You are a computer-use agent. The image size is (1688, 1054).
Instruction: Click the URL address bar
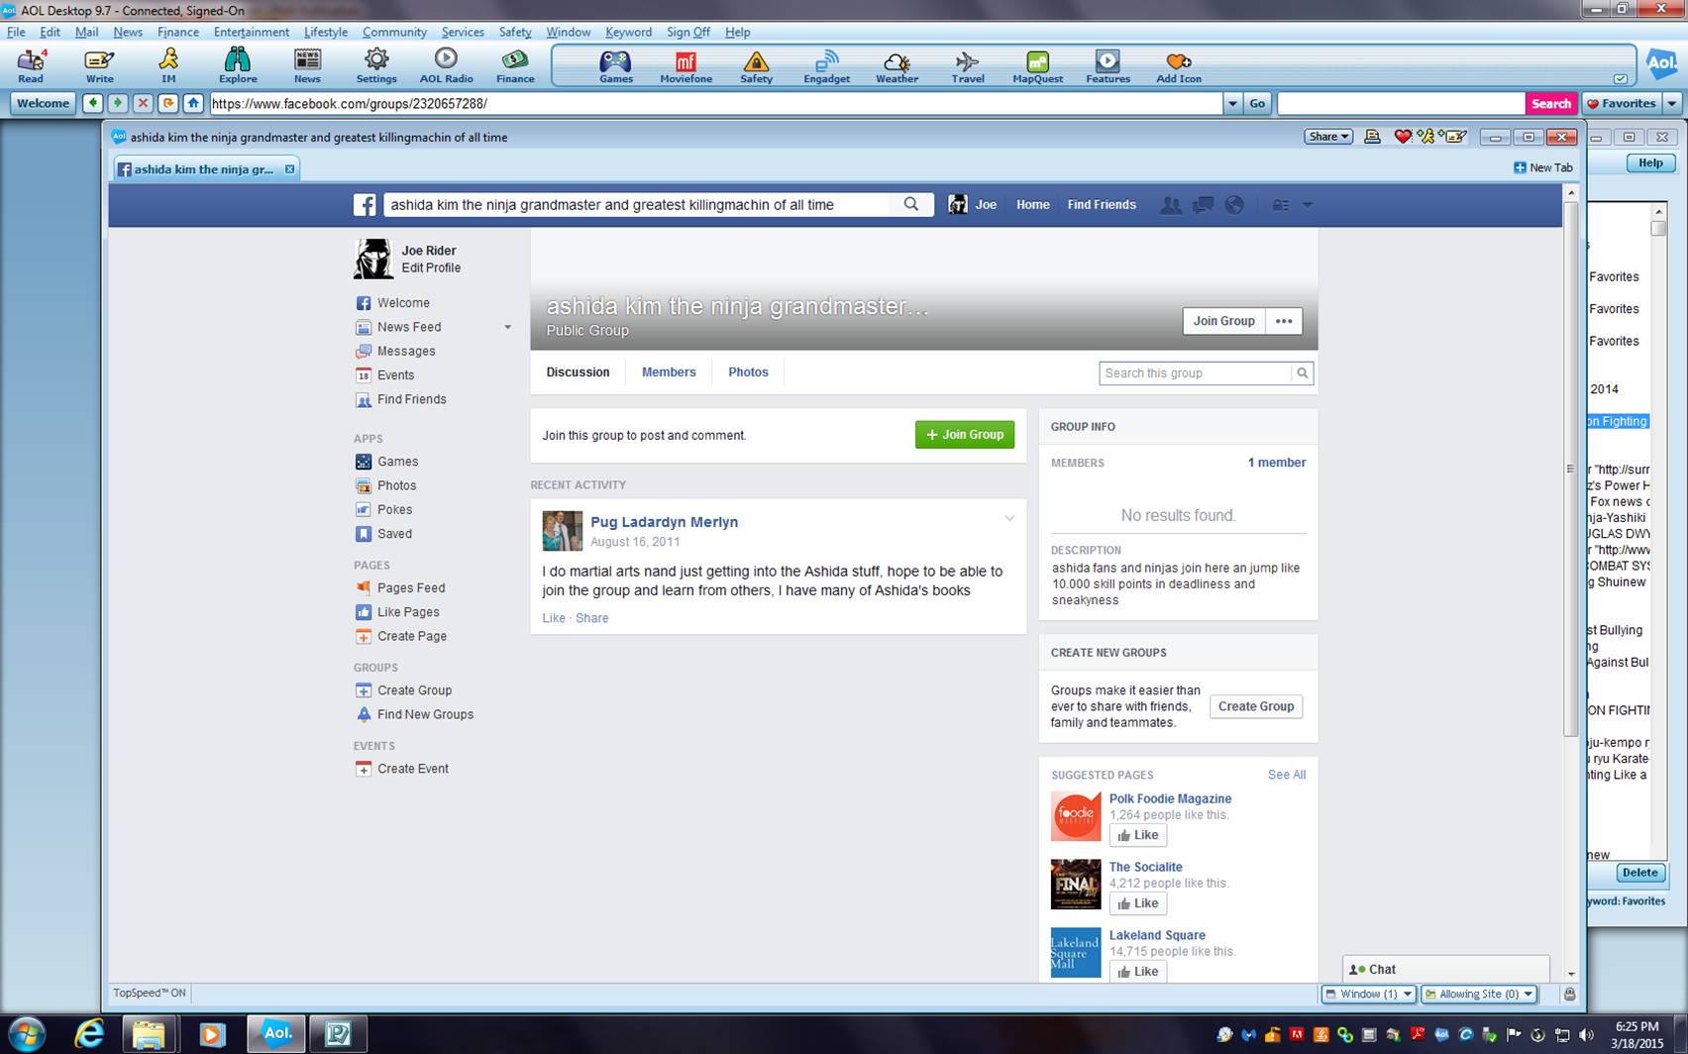[716, 103]
